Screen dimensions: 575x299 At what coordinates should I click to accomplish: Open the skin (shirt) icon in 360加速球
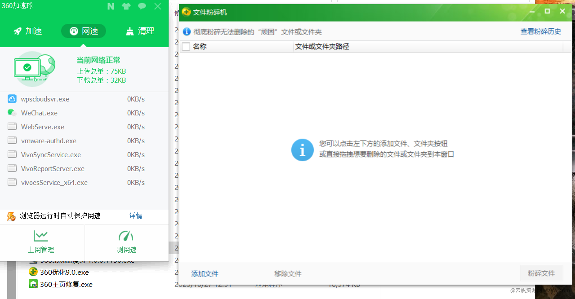[x=126, y=6]
